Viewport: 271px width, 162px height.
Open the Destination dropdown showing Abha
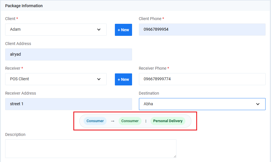[198, 104]
